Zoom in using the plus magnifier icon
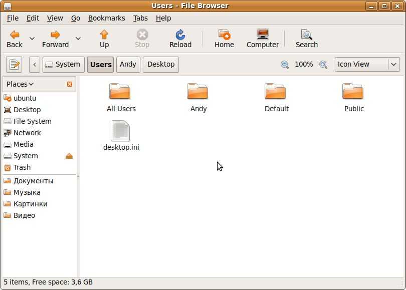This screenshot has width=406, height=290. [x=323, y=65]
